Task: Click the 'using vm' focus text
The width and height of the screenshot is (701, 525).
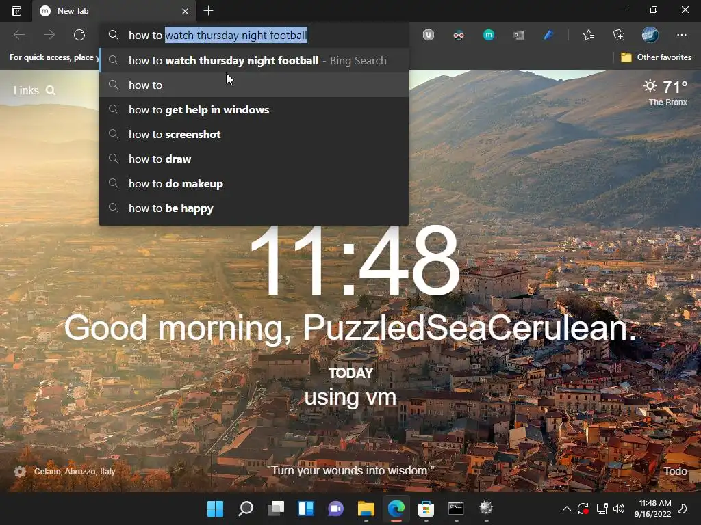Action: [350, 397]
